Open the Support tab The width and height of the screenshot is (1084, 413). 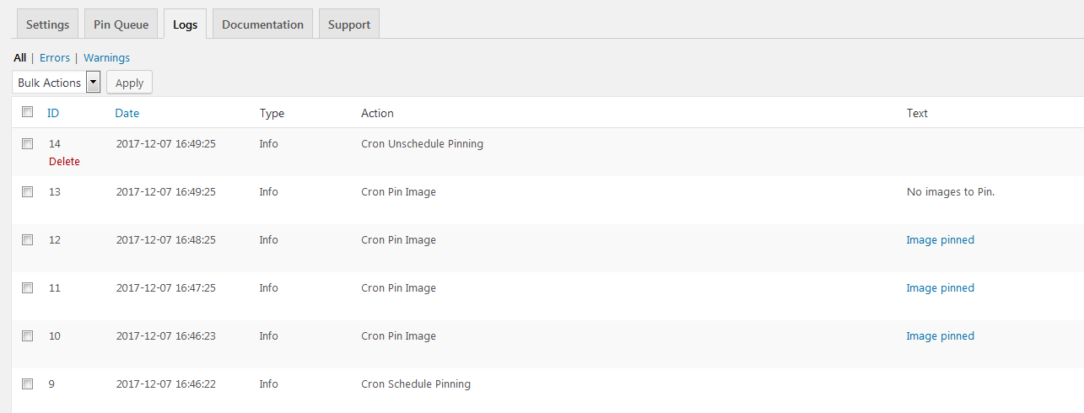(349, 24)
